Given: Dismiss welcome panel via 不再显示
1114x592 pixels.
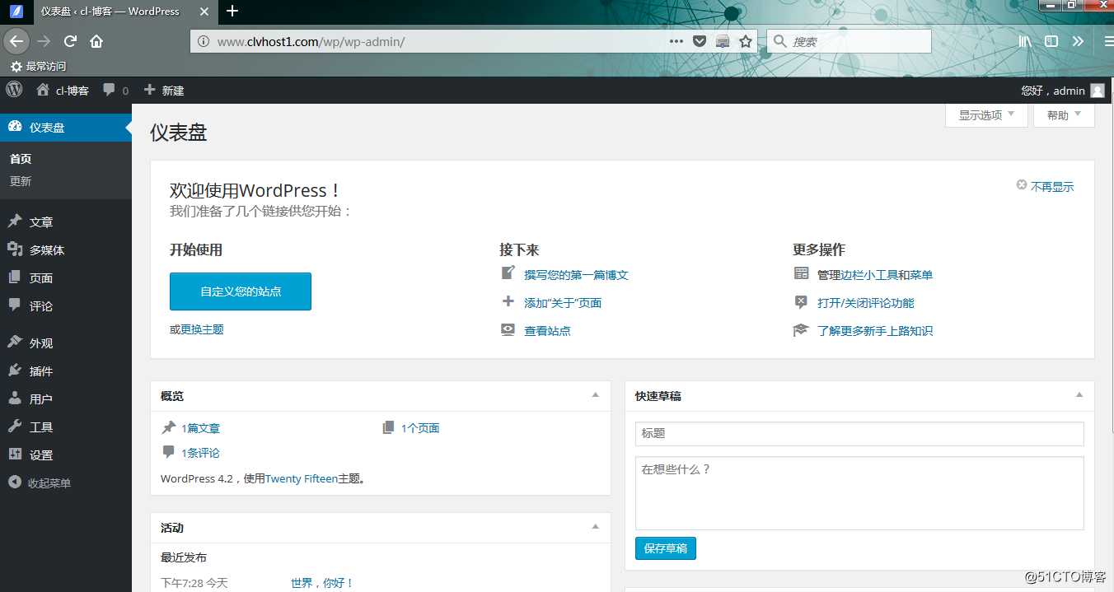Looking at the screenshot, I should pyautogui.click(x=1045, y=187).
